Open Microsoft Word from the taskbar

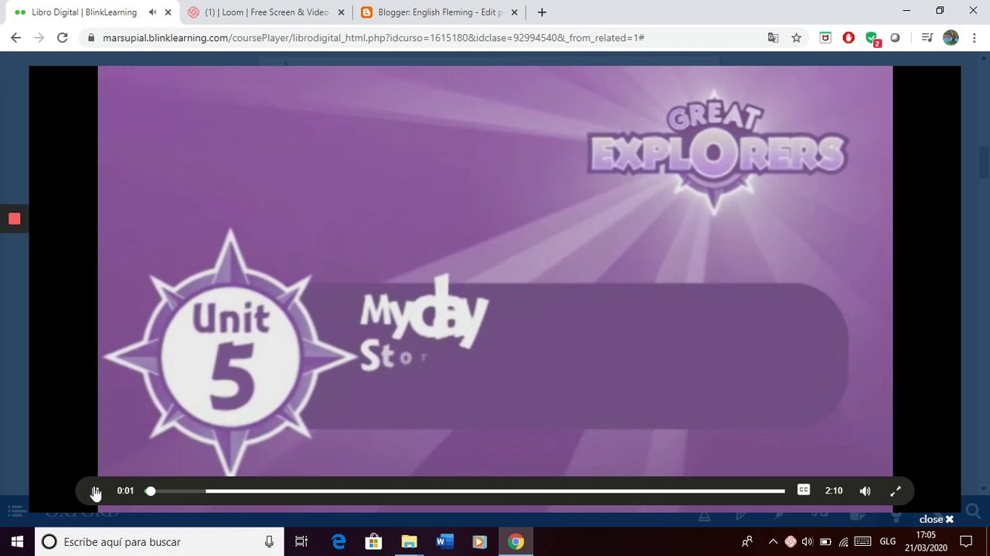pos(444,541)
